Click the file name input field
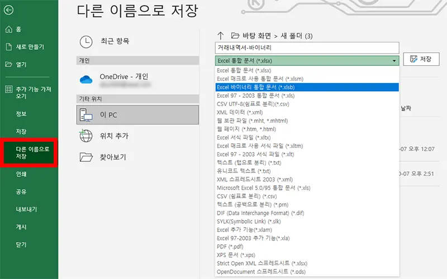 pos(307,48)
